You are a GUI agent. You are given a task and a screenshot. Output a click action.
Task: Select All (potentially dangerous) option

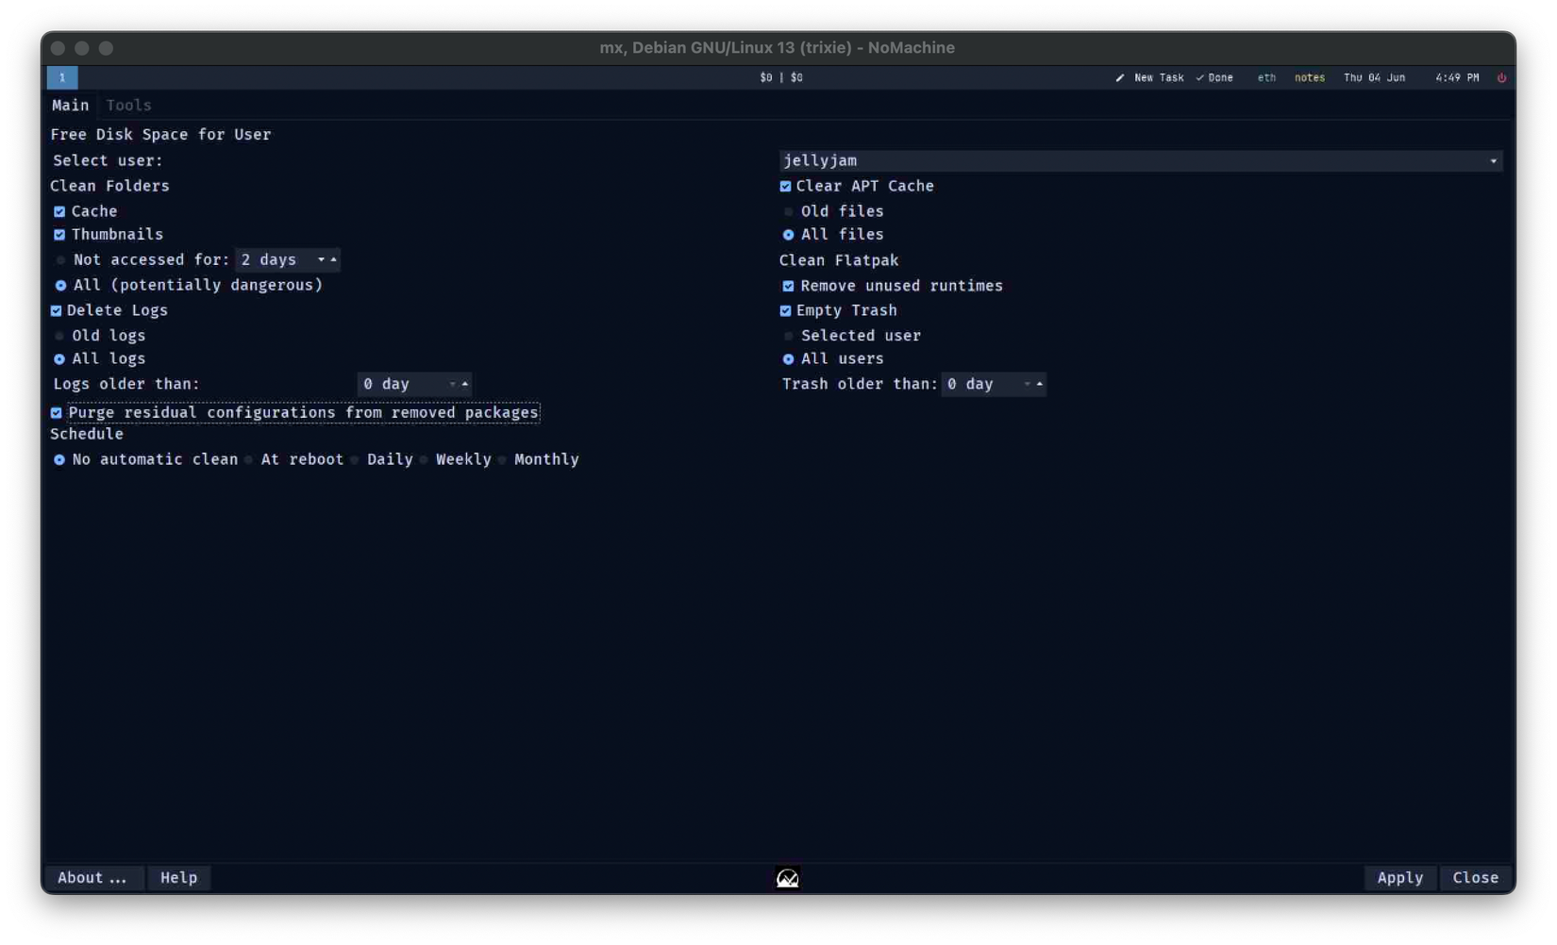61,285
